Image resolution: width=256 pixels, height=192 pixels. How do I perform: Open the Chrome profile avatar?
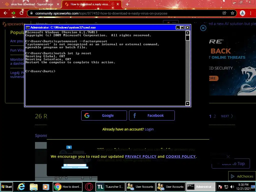242,13
